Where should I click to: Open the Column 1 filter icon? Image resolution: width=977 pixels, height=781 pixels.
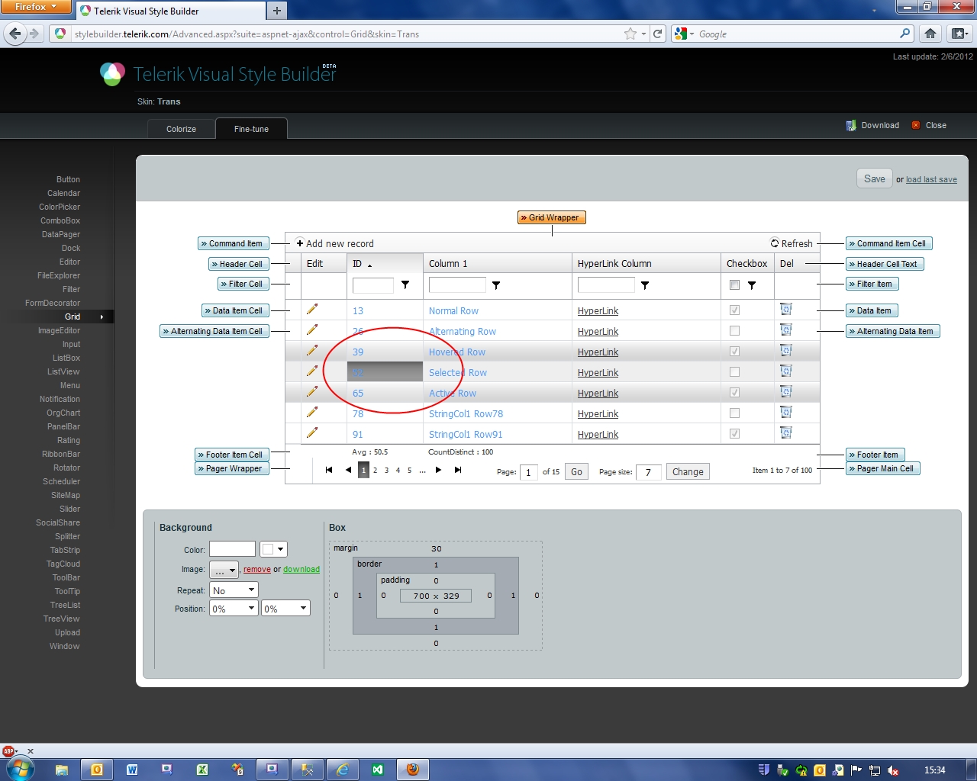coord(496,285)
